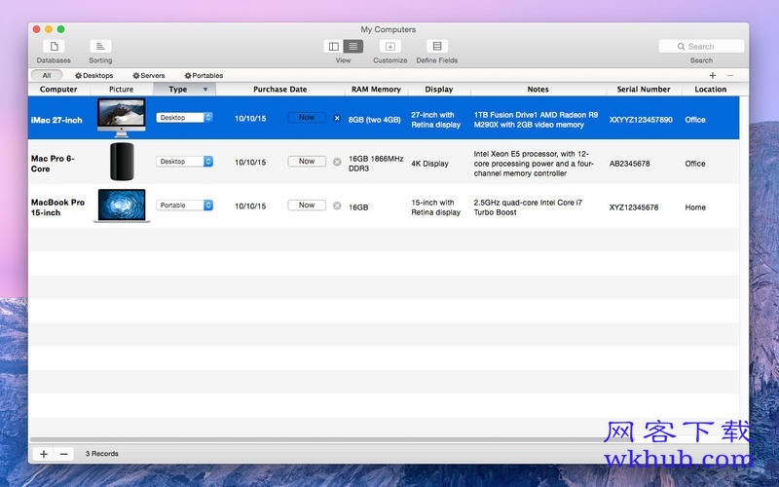Image resolution: width=779 pixels, height=487 pixels.
Task: Select the Mac Pro 6-Core computer name
Action: (x=53, y=164)
